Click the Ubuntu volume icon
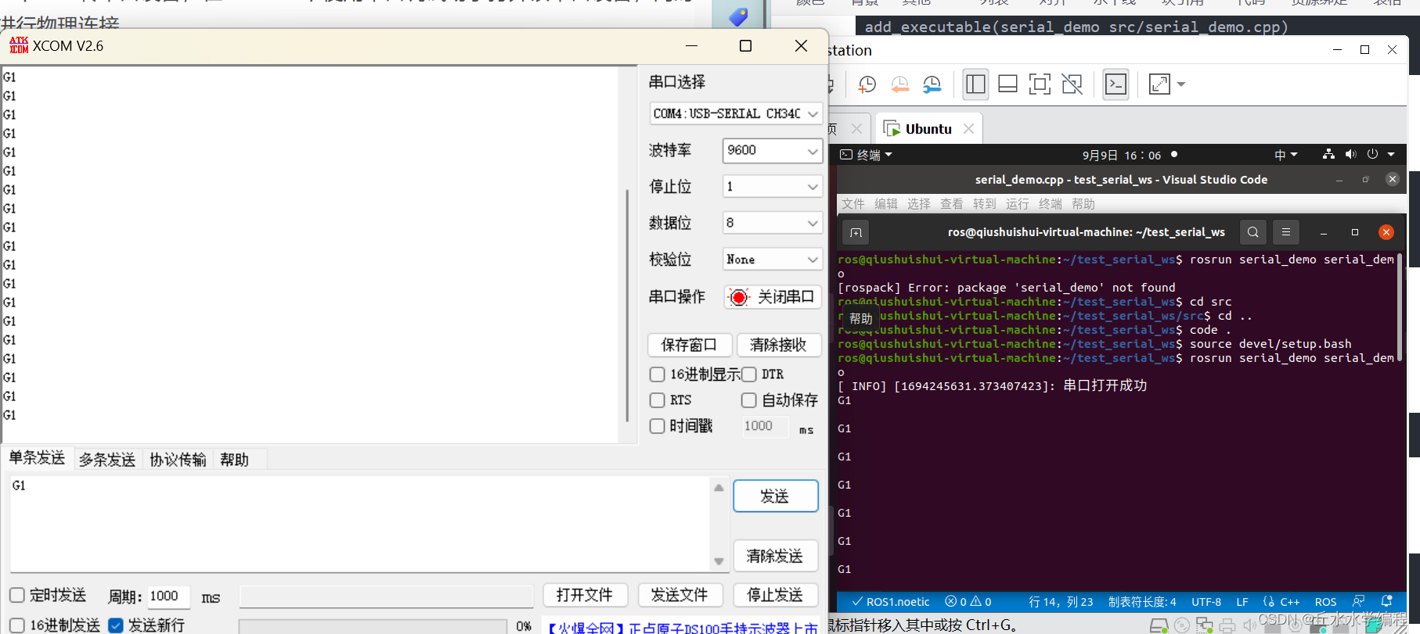Viewport: 1420px width, 634px height. coord(1350,155)
